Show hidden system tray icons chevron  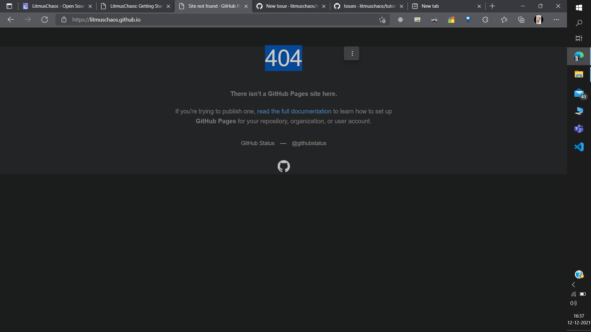point(573,285)
